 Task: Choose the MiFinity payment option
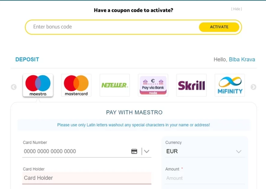(230, 85)
